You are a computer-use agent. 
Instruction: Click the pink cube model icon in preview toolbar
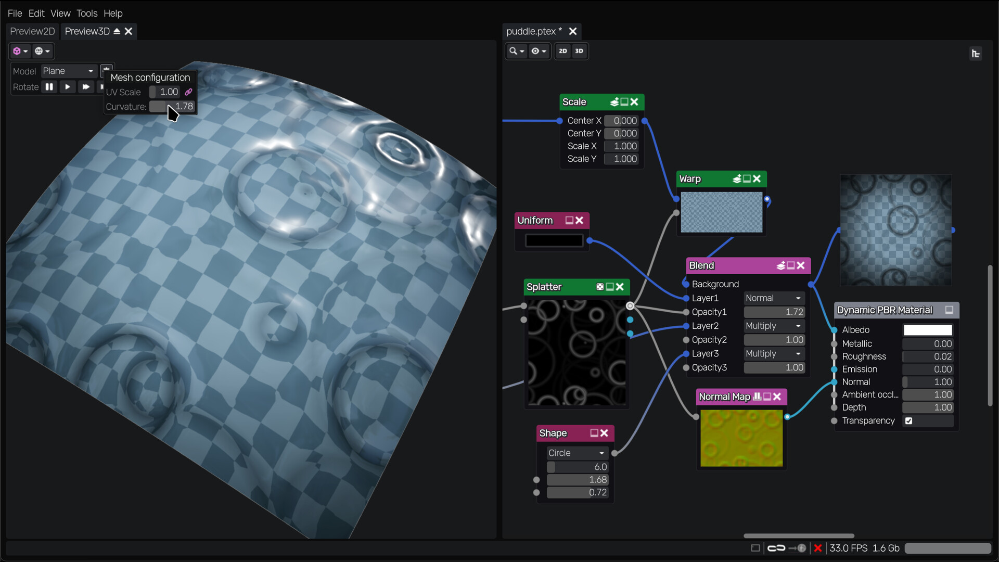click(17, 50)
